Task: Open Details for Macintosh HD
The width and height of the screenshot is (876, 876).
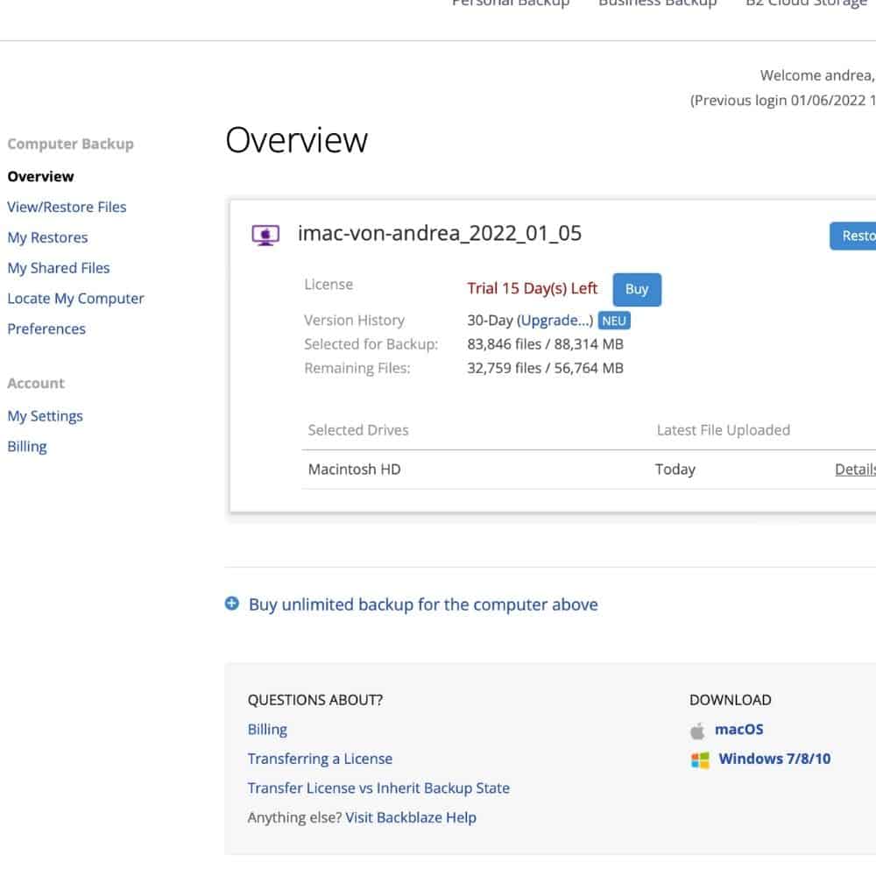Action: 855,470
